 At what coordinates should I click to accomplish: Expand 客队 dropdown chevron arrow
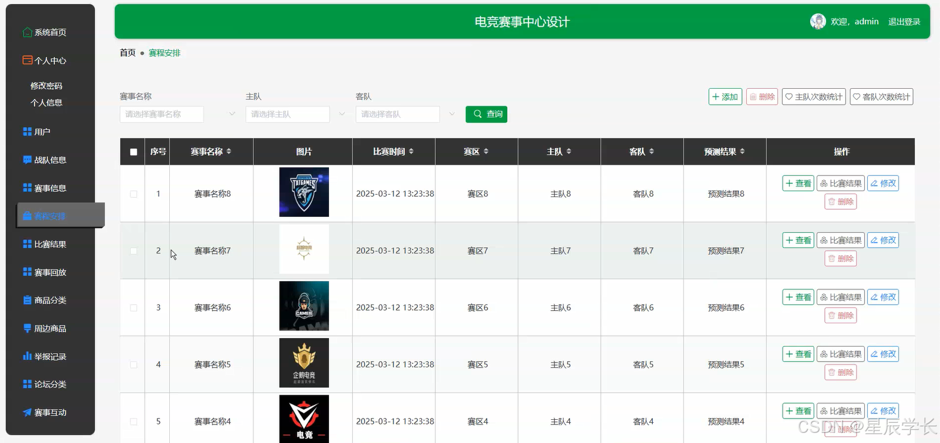coord(452,114)
